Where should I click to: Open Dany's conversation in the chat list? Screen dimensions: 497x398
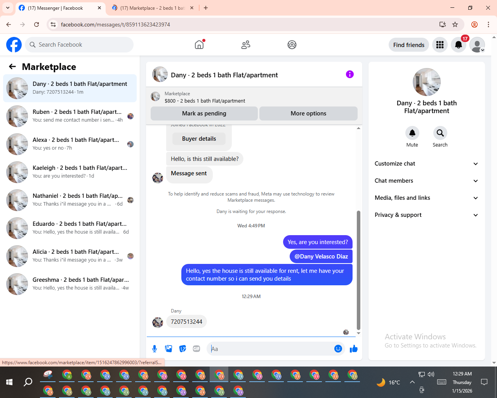(70, 88)
